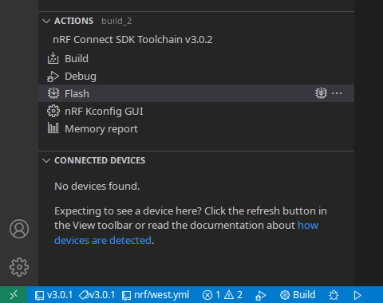The height and width of the screenshot is (303, 383).
Task: Select the toolchain v3.0.1 status bar item
Action: 97,295
